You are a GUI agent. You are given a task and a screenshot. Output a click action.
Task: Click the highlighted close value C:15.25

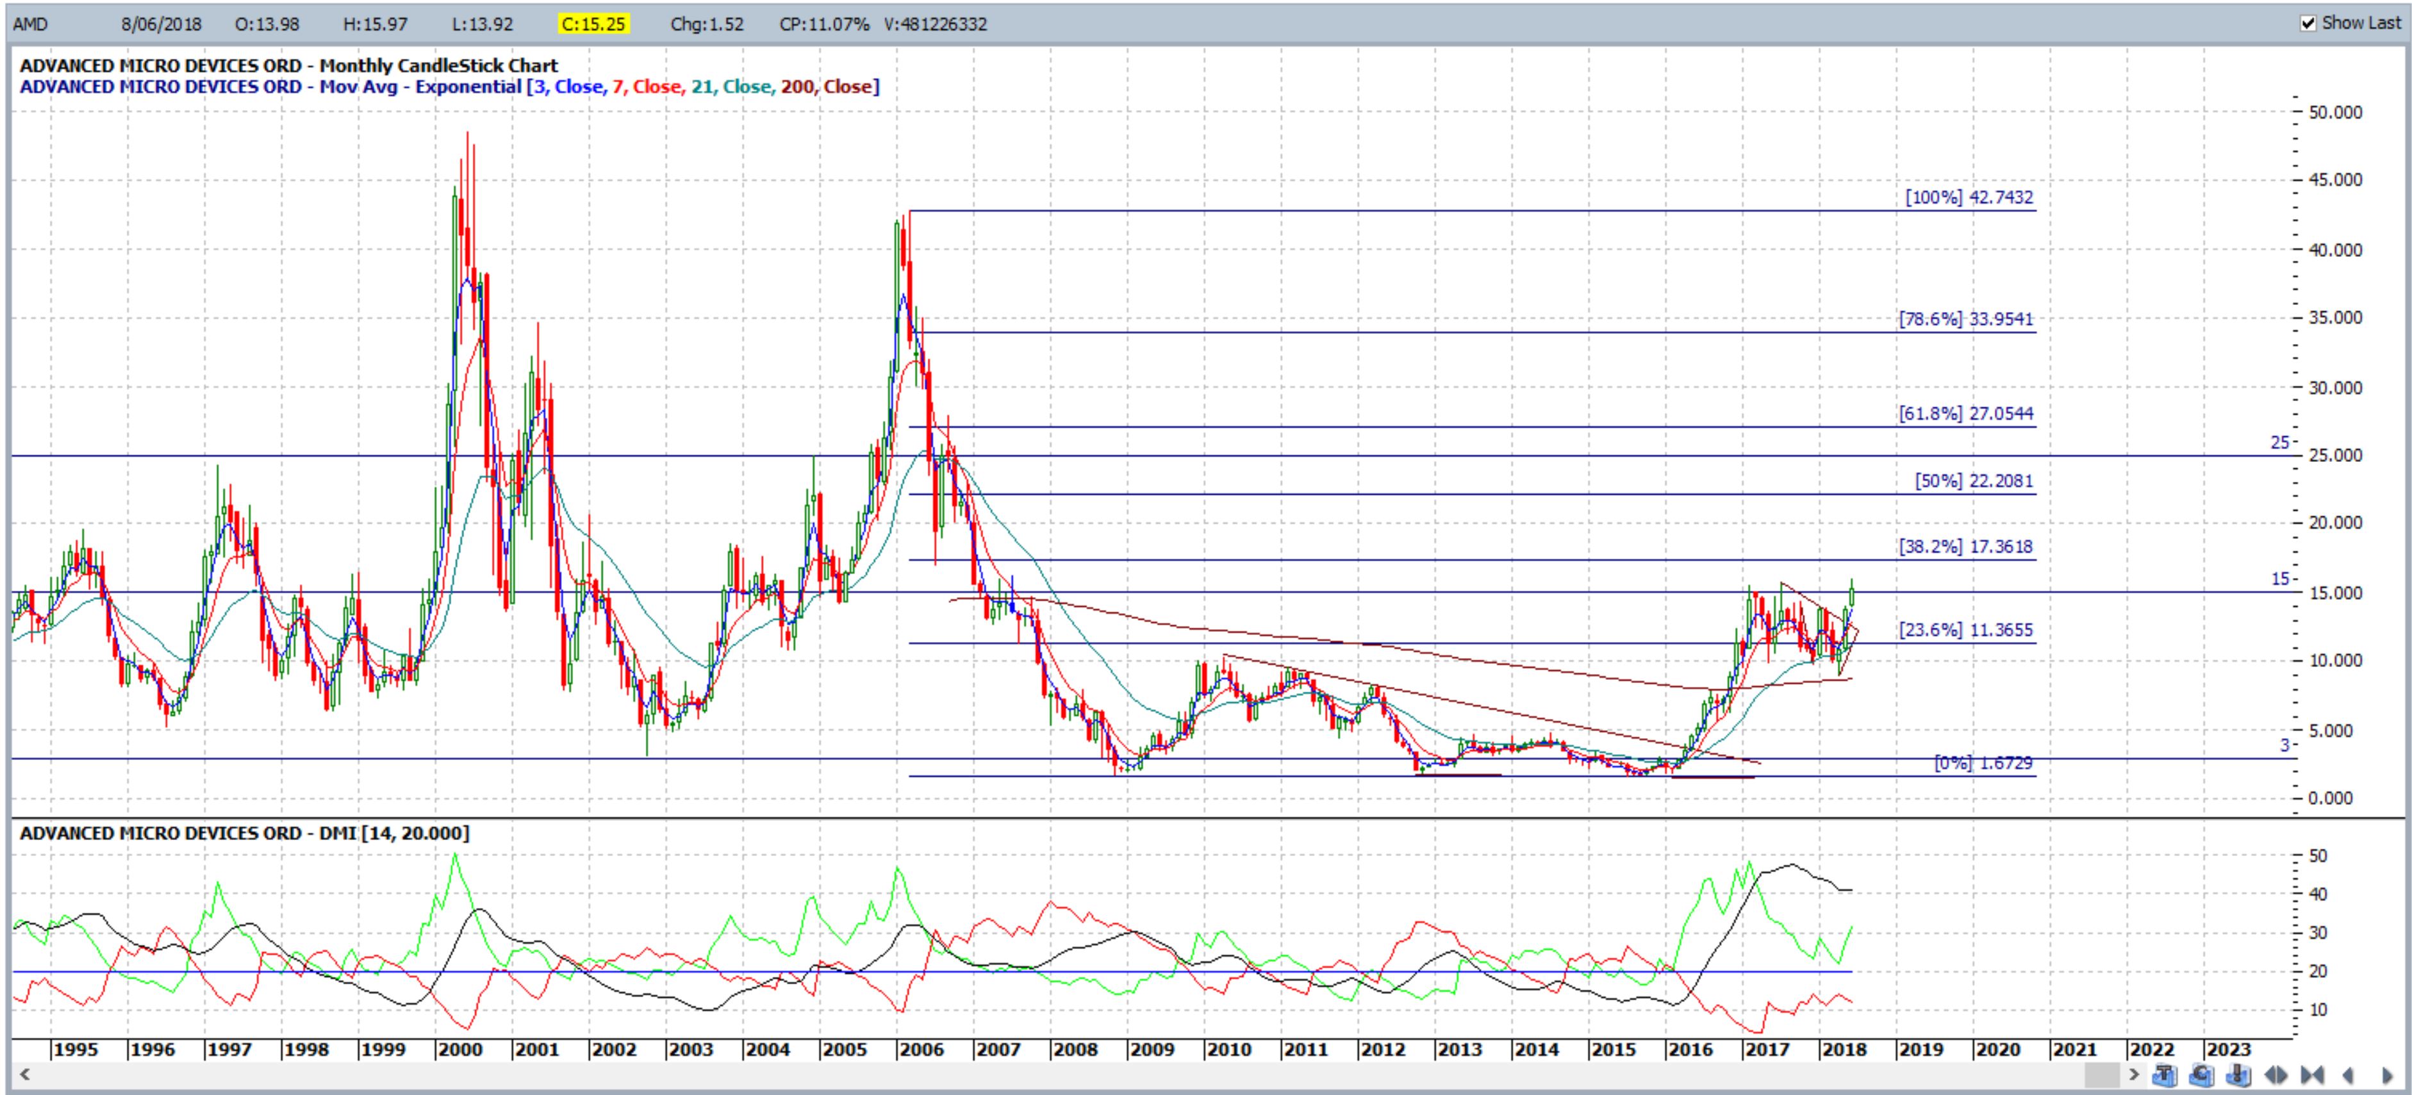coord(593,24)
